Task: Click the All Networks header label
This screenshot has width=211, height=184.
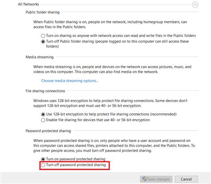Action: pyautogui.click(x=28, y=4)
